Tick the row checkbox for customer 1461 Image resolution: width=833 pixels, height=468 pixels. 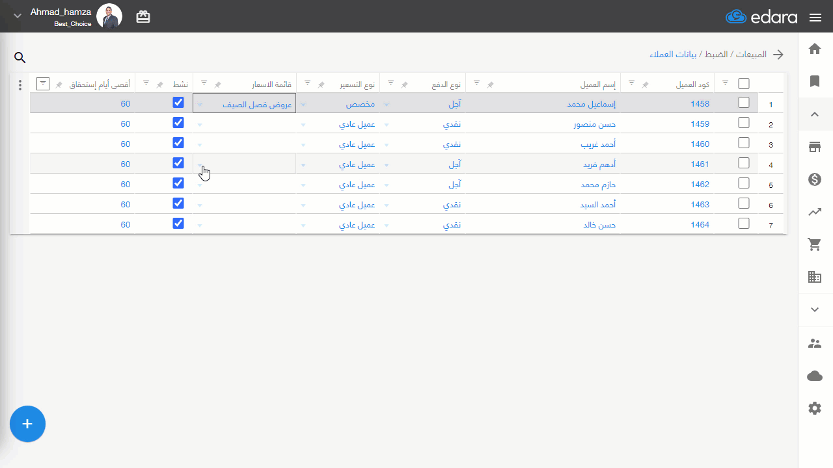[x=744, y=163]
